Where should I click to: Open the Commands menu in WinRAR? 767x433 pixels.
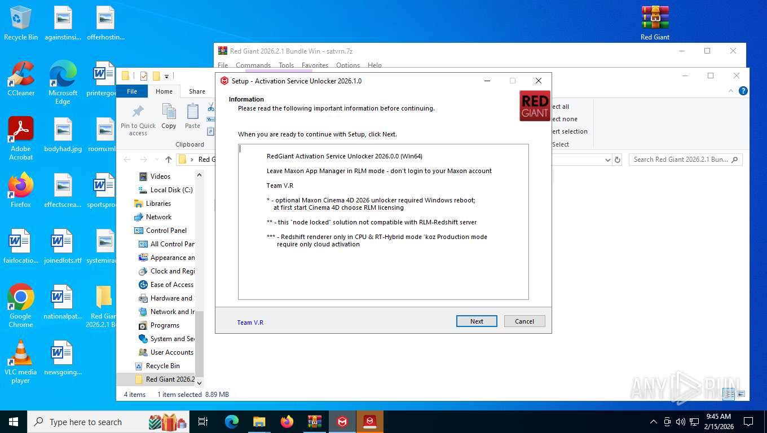(x=253, y=65)
